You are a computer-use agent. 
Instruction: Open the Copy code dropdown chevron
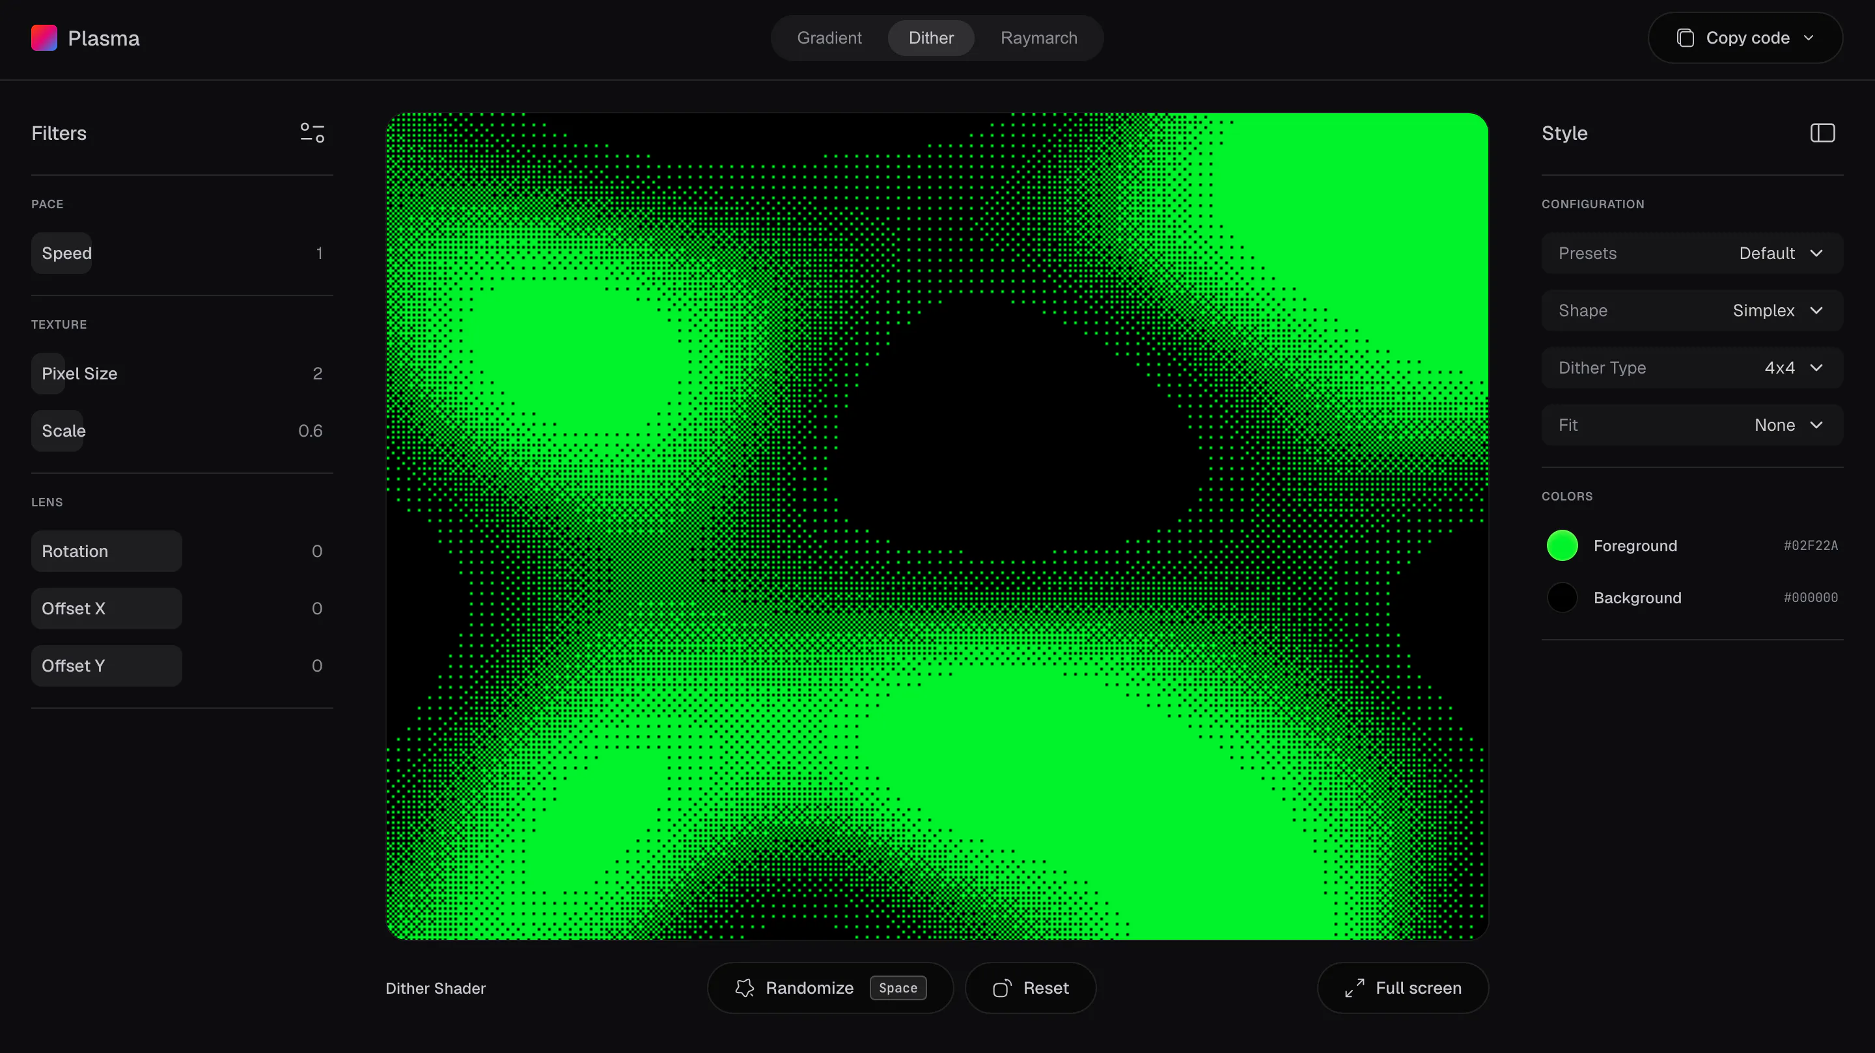pyautogui.click(x=1809, y=38)
